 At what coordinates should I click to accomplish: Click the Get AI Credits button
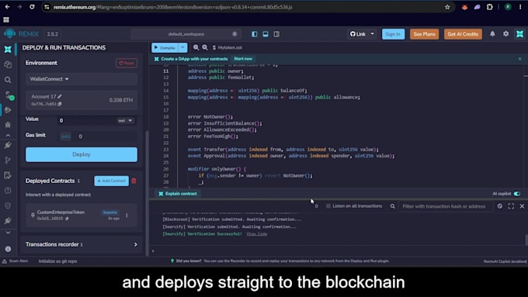tap(463, 34)
